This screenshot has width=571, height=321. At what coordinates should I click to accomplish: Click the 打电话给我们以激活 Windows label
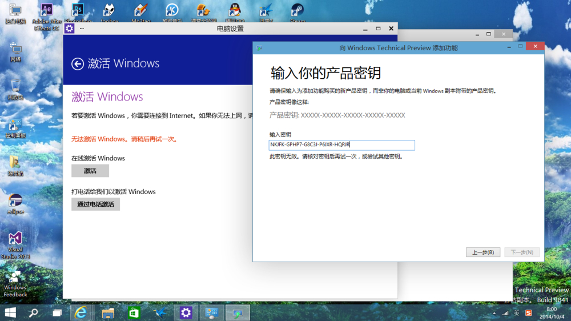coord(113,192)
